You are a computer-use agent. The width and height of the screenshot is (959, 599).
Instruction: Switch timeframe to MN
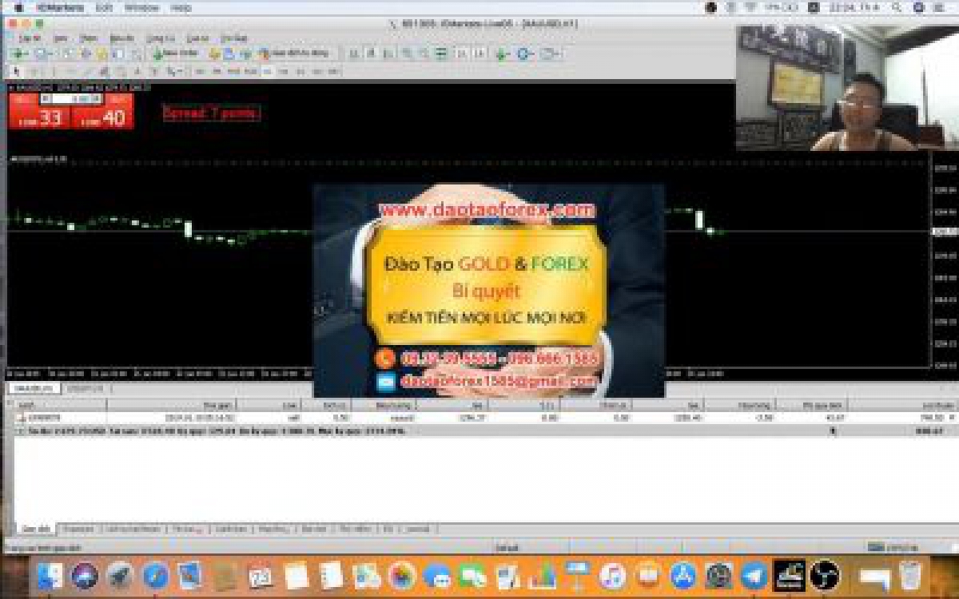point(334,72)
